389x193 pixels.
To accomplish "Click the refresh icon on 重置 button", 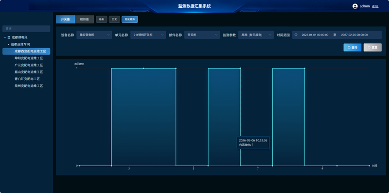I will [369, 47].
